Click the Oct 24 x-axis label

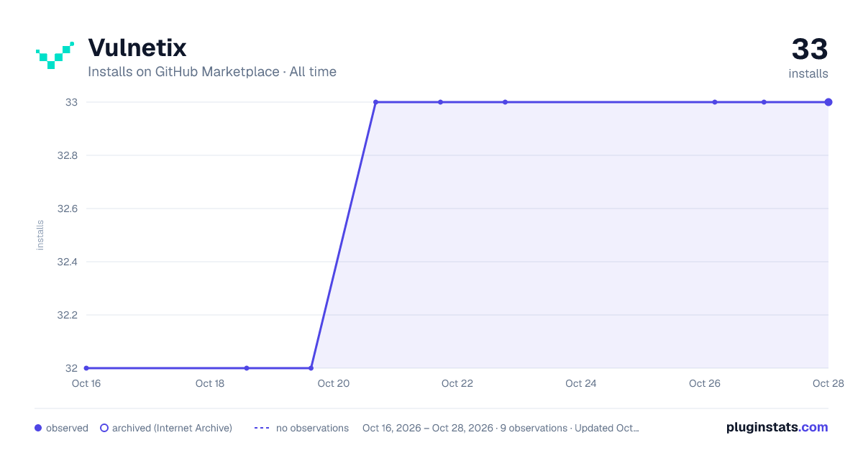pos(581,383)
